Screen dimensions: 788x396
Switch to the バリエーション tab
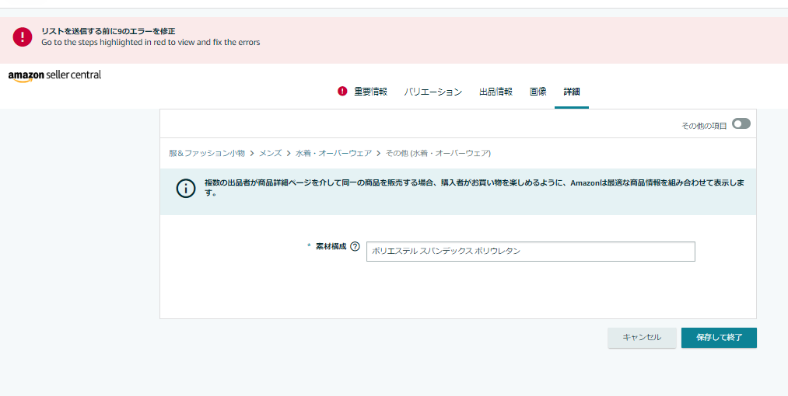pyautogui.click(x=433, y=92)
